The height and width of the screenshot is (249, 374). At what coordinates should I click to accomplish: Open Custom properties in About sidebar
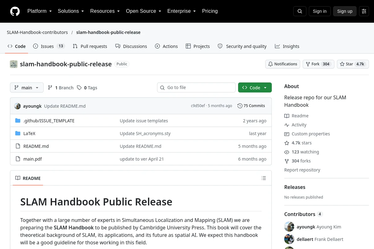[307, 134]
